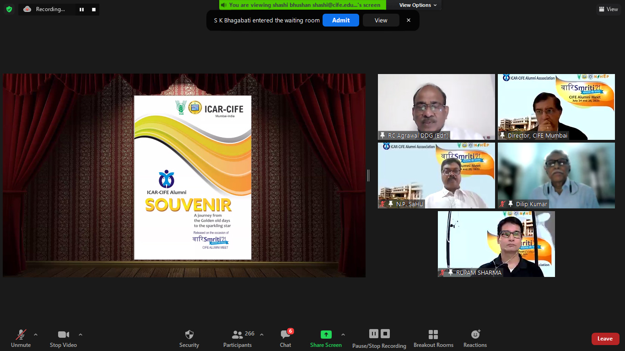Expand audio options arrow beside Unmute
The width and height of the screenshot is (625, 351).
pos(36,335)
